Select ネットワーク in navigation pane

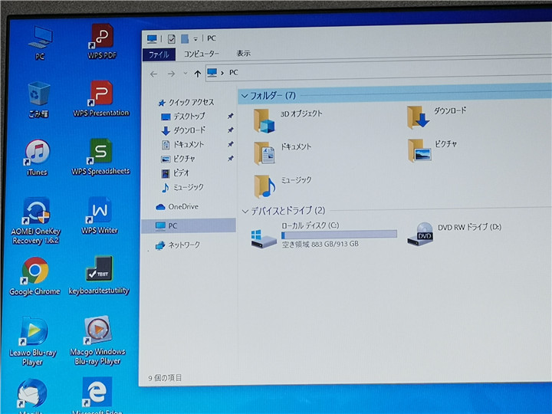[x=178, y=245]
